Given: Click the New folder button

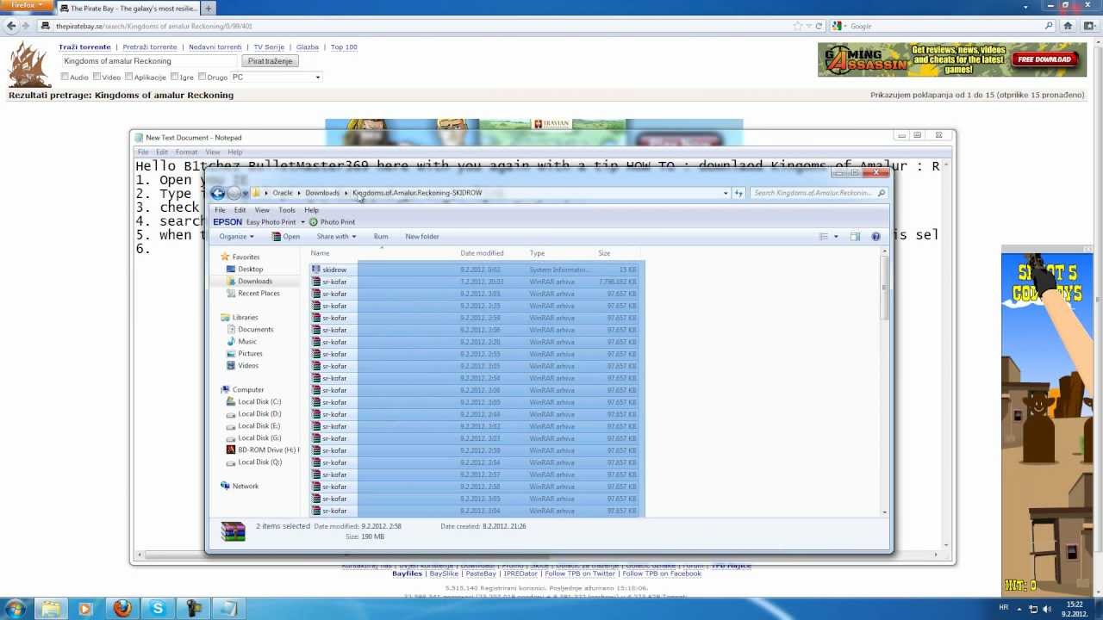Looking at the screenshot, I should [x=422, y=237].
